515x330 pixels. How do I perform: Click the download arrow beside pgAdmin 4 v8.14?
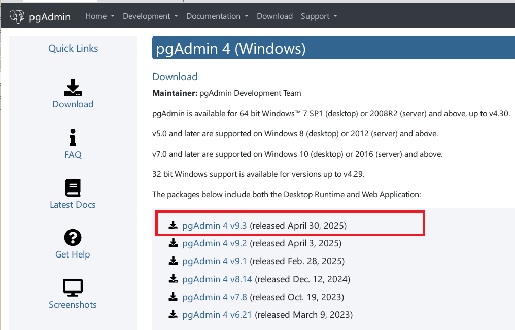173,279
